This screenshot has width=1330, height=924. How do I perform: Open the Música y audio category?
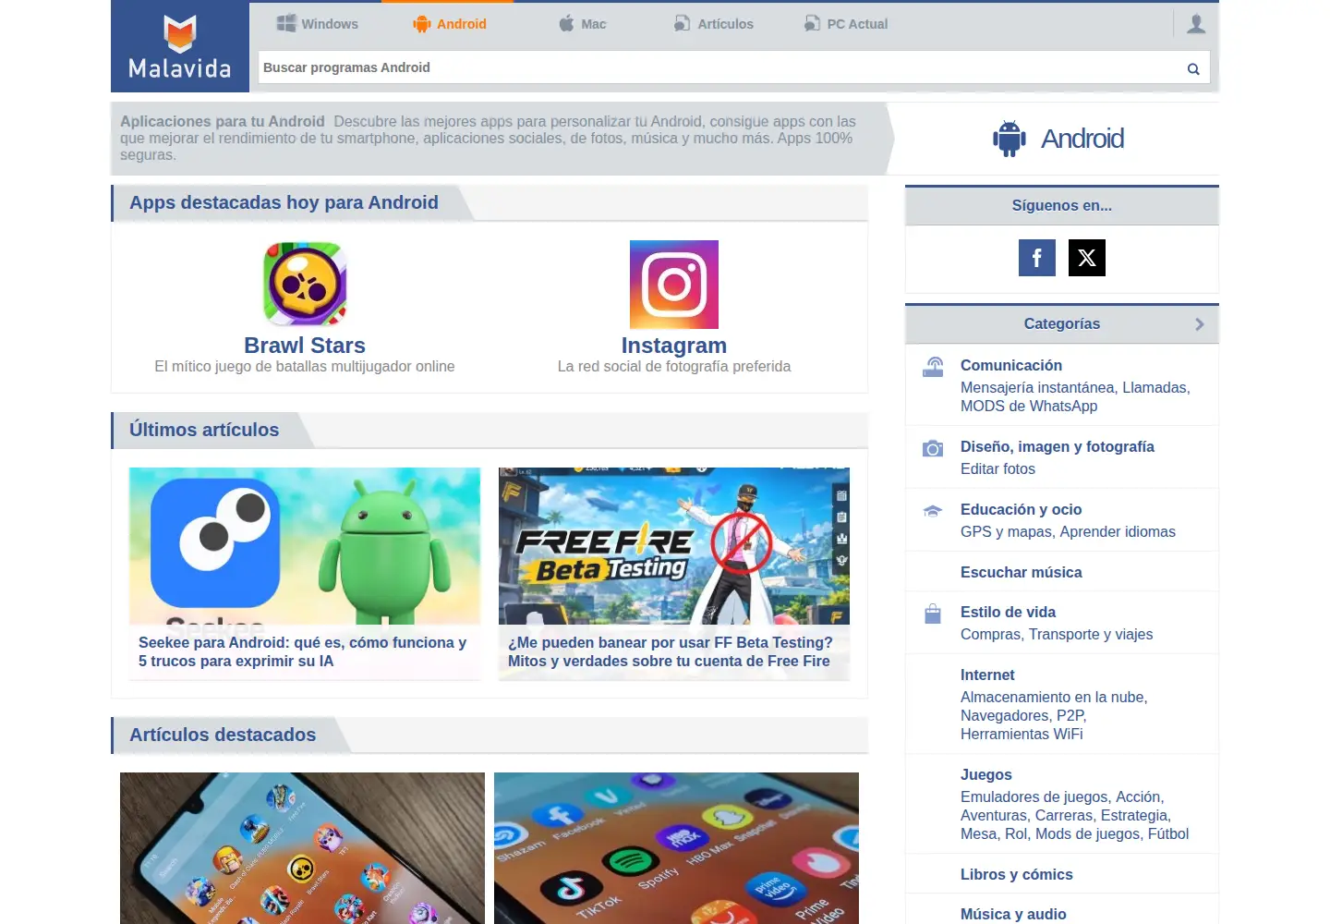[1013, 915]
